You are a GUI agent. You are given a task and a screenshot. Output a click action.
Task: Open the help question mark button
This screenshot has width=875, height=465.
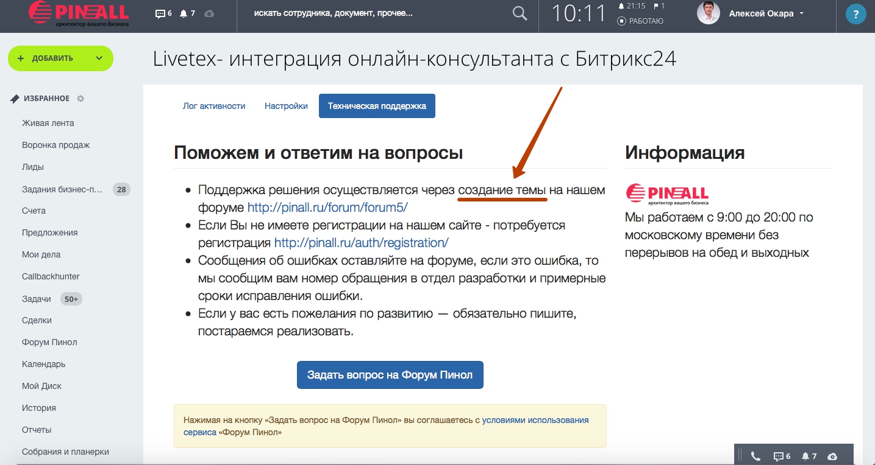pyautogui.click(x=856, y=14)
